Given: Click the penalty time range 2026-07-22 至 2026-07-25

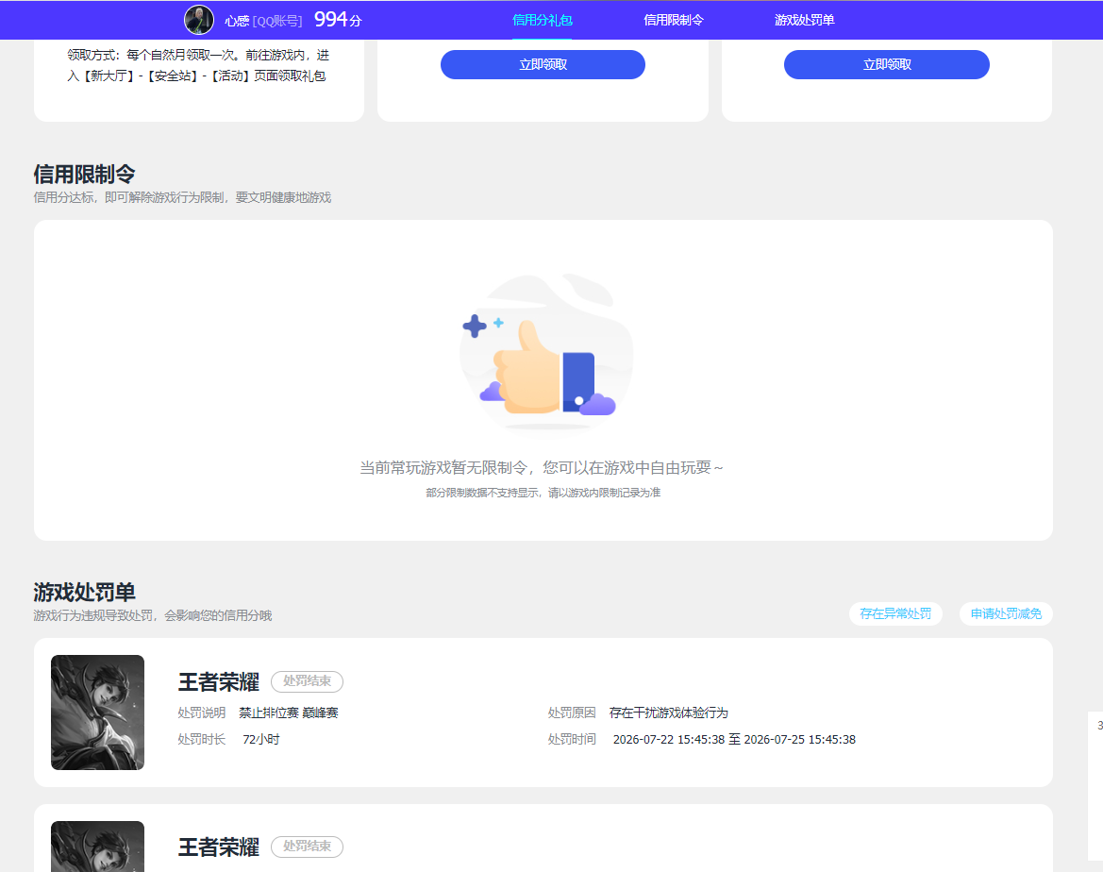Looking at the screenshot, I should click(x=734, y=740).
